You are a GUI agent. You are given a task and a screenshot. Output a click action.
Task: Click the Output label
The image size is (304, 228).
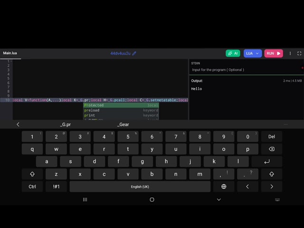point(197,81)
